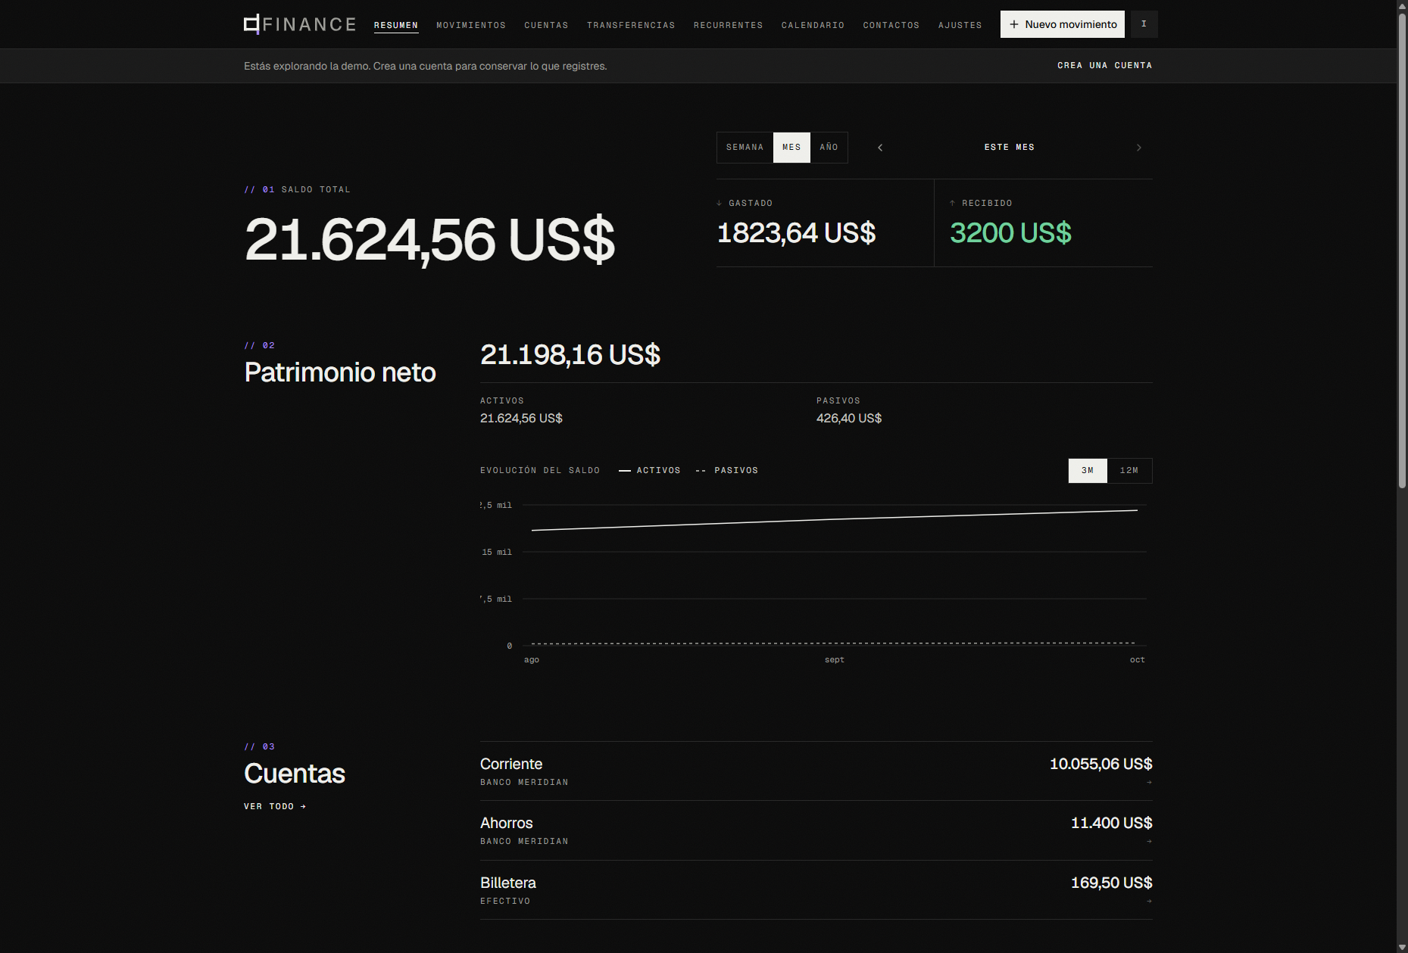The width and height of the screenshot is (1408, 953).
Task: Click Ver todo link under Cuentas
Action: (275, 807)
